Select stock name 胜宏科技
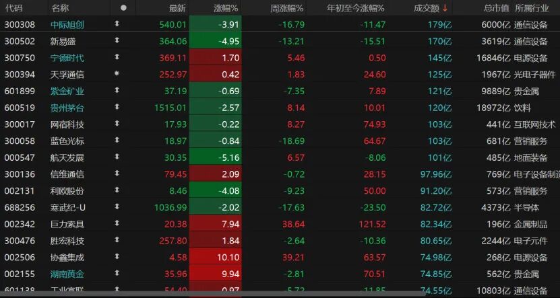Image resolution: width=560 pixels, height=298 pixels. (67, 241)
